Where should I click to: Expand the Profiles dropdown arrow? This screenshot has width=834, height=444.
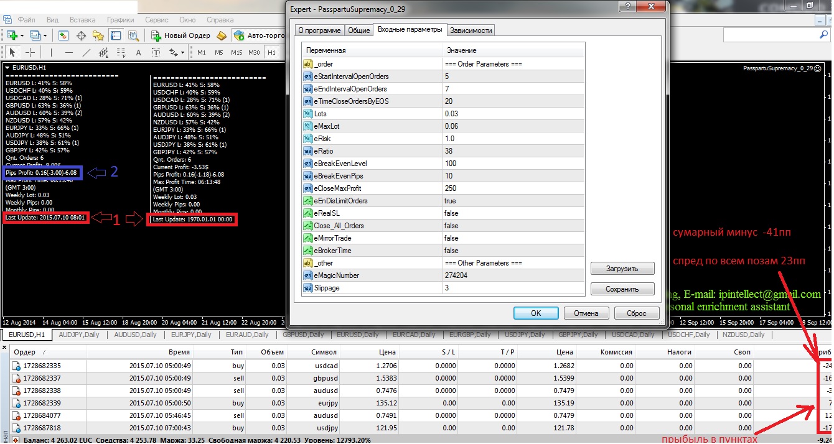point(45,35)
